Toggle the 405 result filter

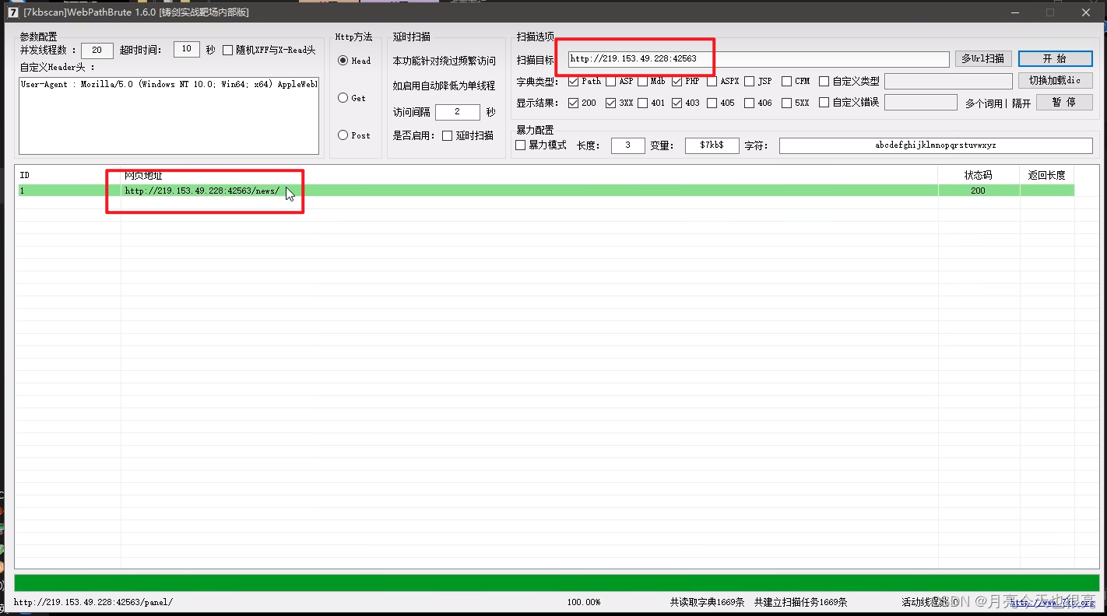tap(712, 103)
